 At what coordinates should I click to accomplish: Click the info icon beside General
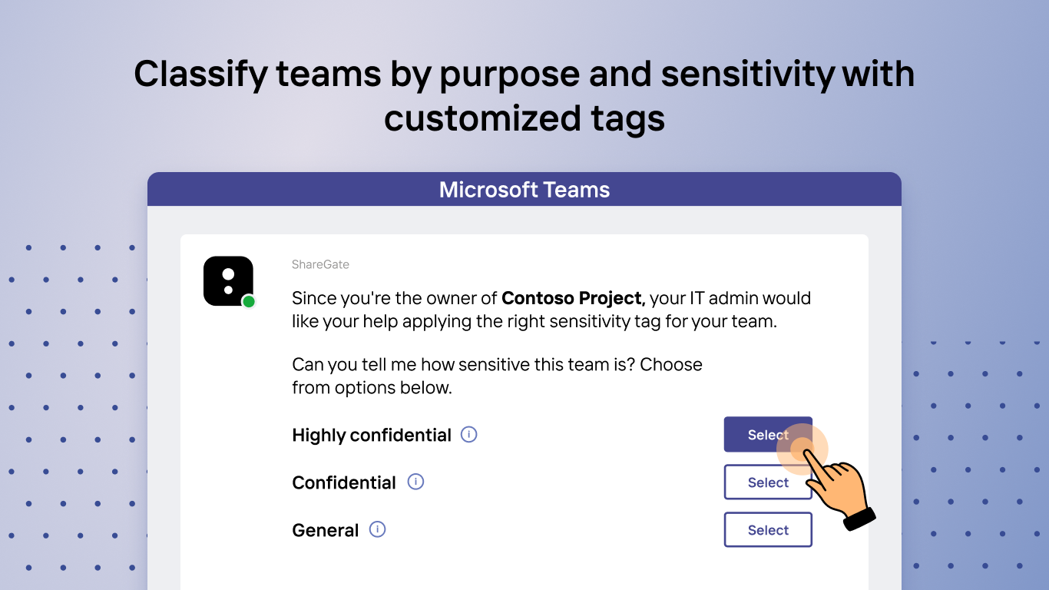[x=377, y=529]
